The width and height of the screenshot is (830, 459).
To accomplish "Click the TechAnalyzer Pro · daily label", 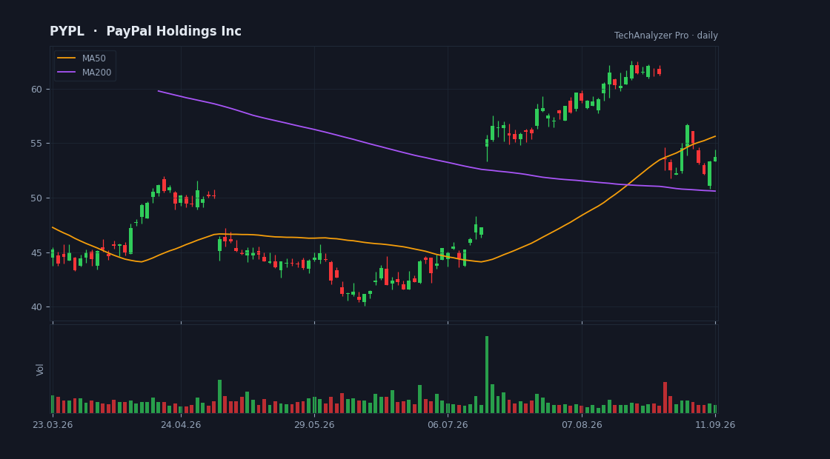I will 666,36.
